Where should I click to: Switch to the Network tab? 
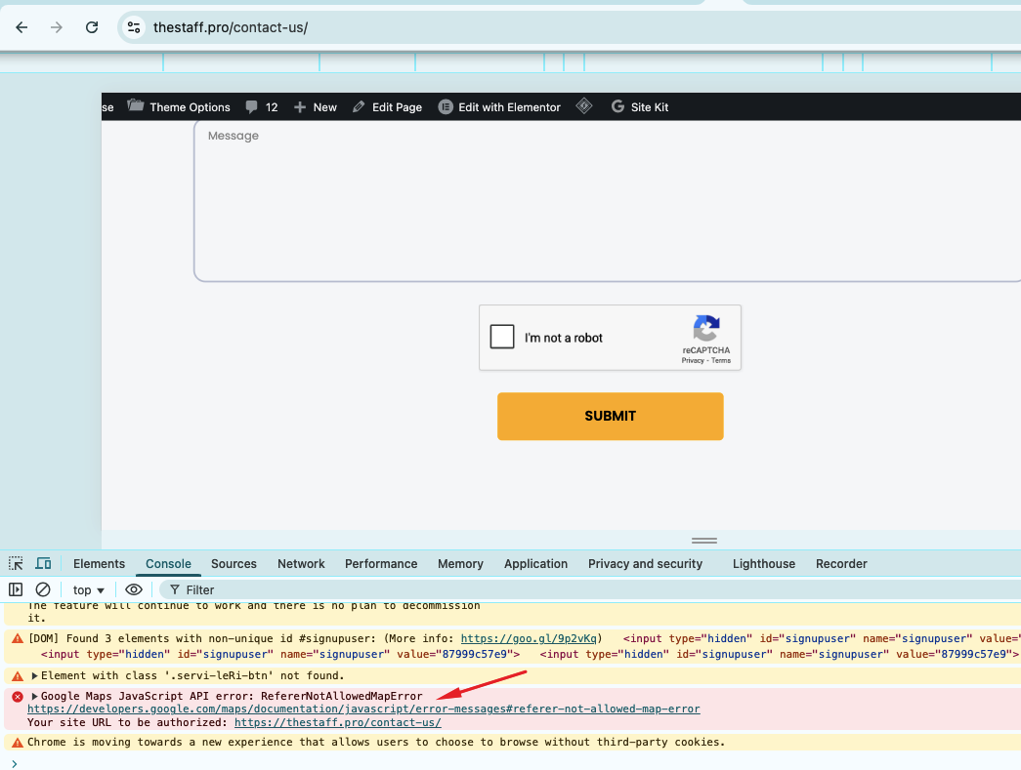click(x=301, y=564)
